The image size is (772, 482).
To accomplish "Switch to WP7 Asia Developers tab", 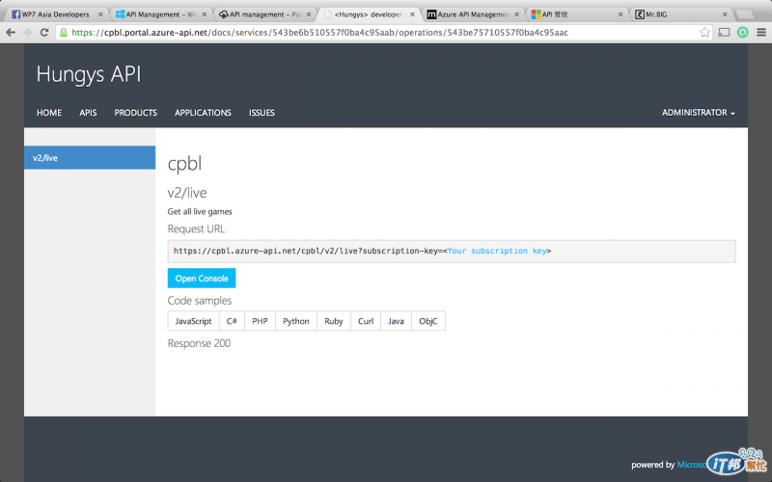I will (x=55, y=14).
